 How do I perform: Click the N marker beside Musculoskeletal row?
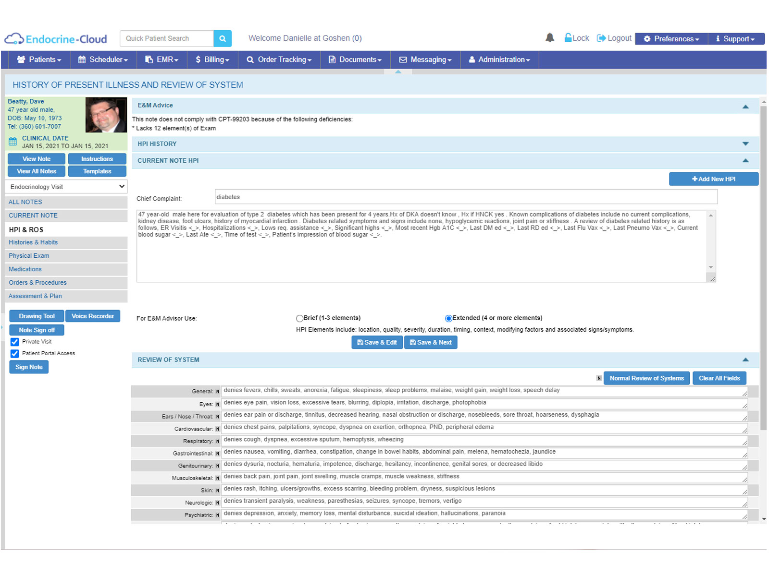pos(217,478)
